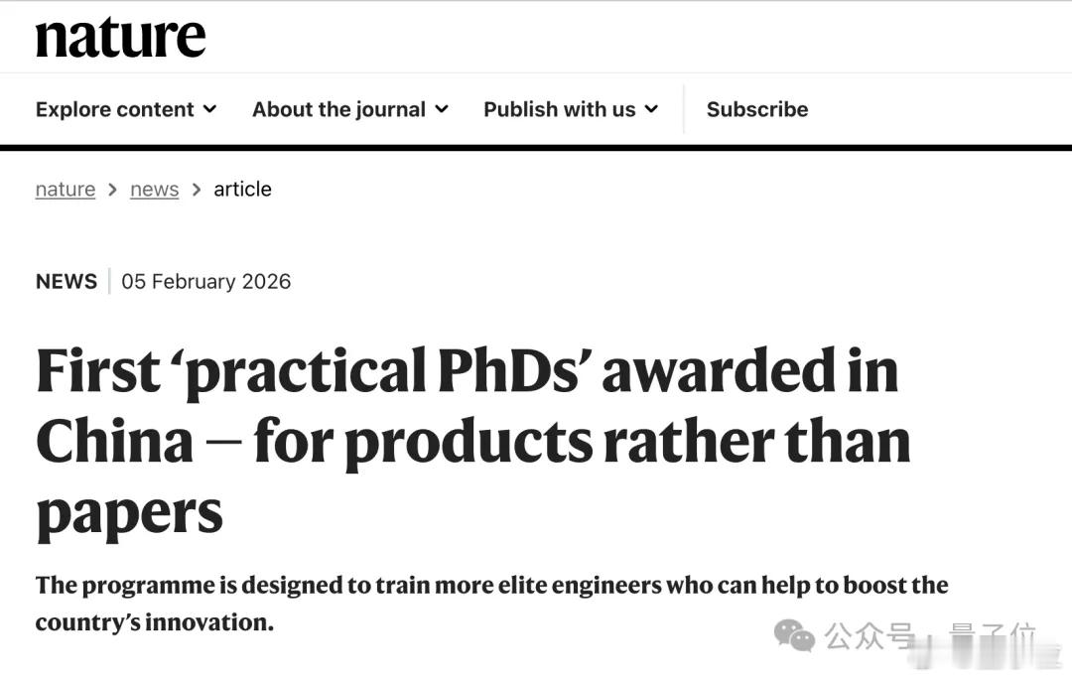Open the About the journal menu label
Viewport: 1072px width, 680px height.
click(x=338, y=109)
